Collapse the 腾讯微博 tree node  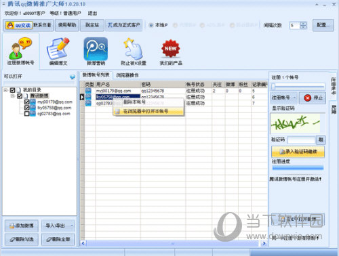(x=13, y=96)
